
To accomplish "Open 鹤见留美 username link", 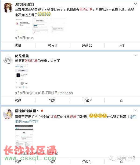I will point(22,56).
